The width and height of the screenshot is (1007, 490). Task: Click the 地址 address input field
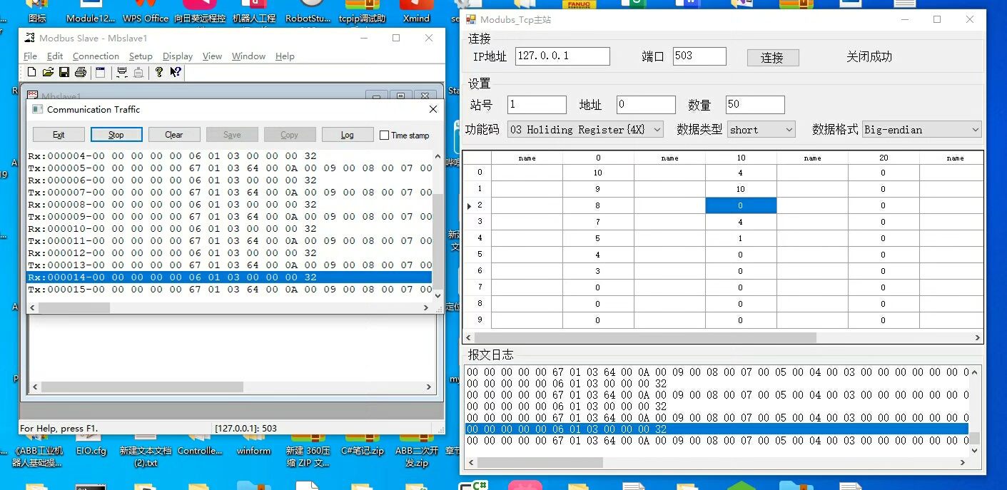coord(646,105)
